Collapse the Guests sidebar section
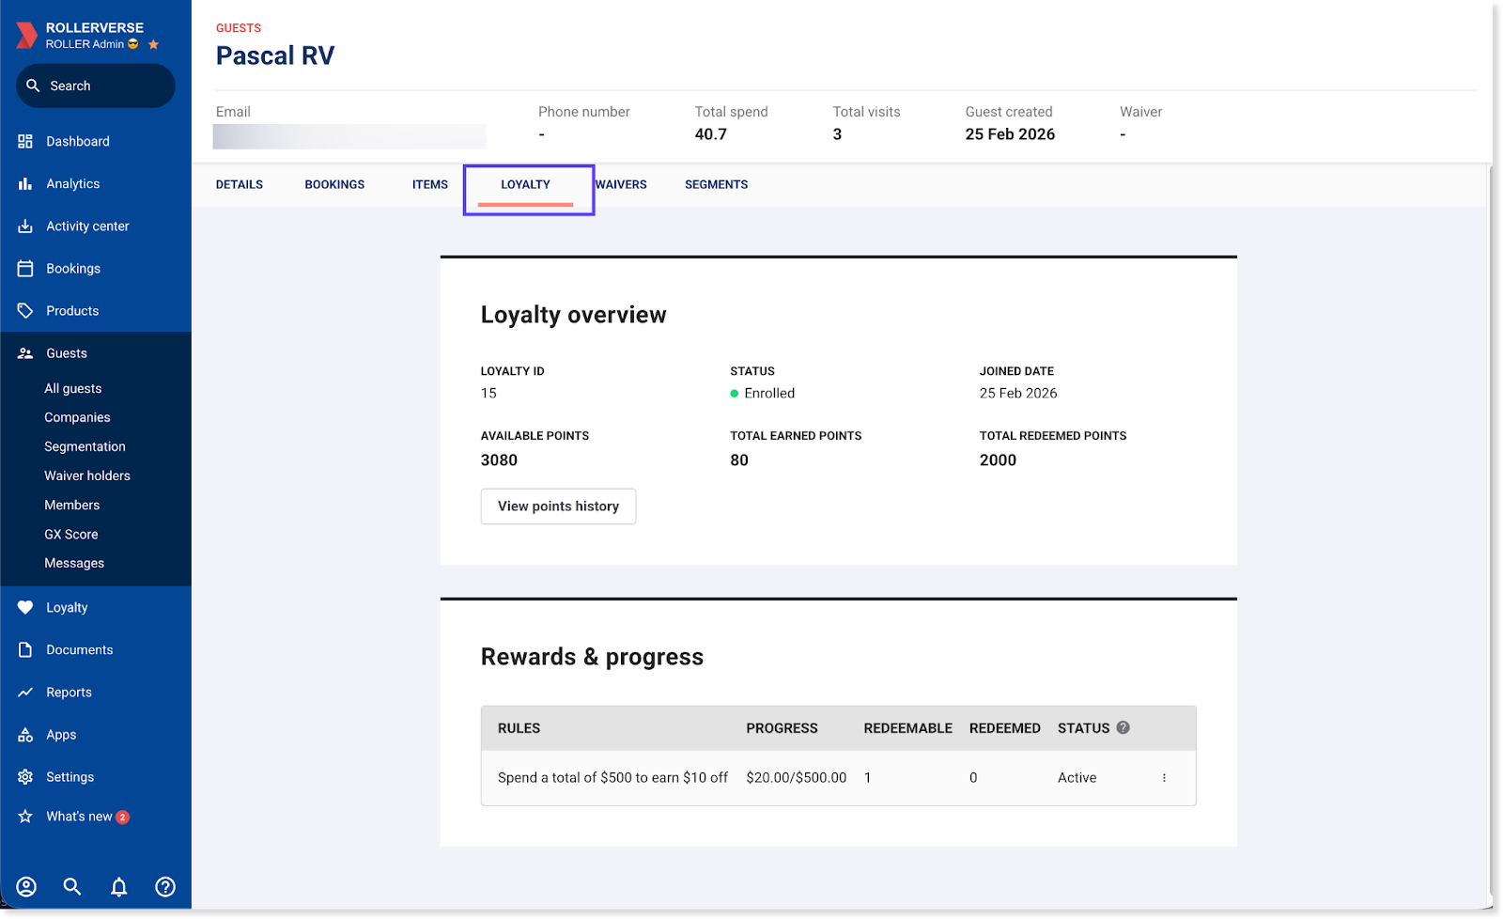This screenshot has height=919, width=1503. (67, 353)
